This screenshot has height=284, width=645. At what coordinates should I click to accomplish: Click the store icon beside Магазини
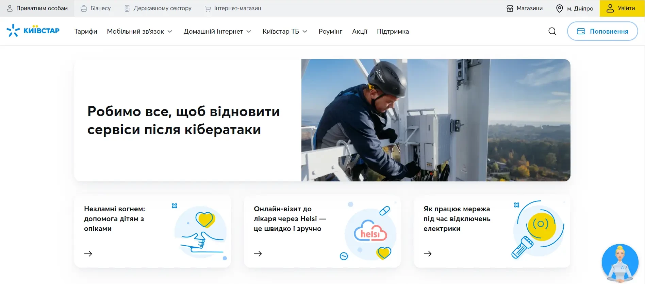510,8
